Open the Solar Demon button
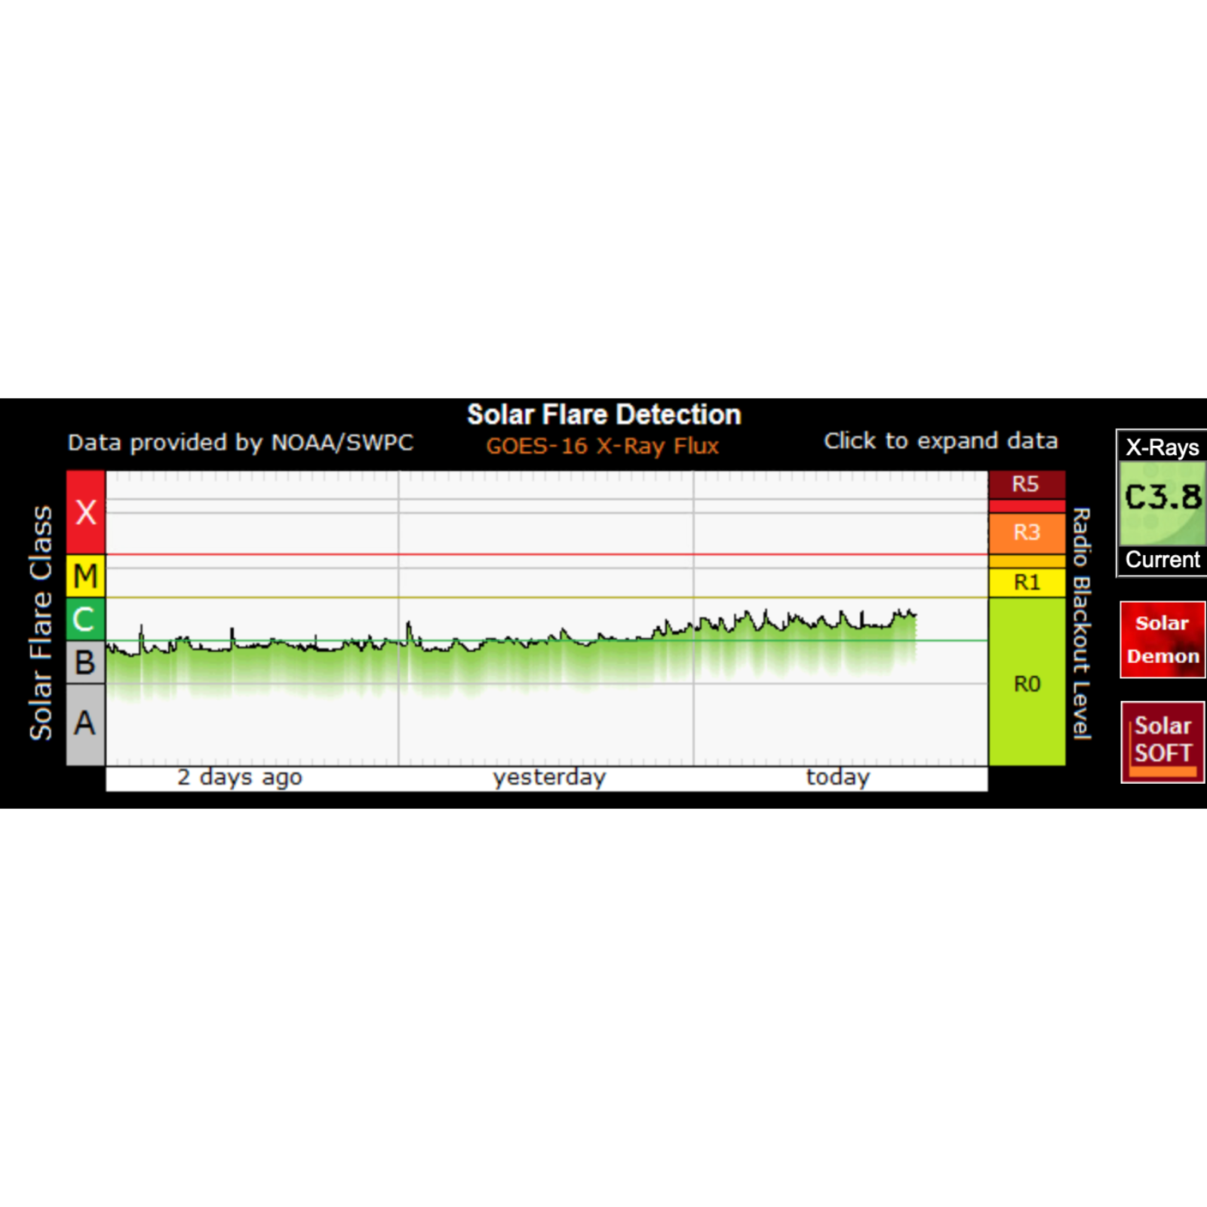Image resolution: width=1207 pixels, height=1207 pixels. [1162, 640]
